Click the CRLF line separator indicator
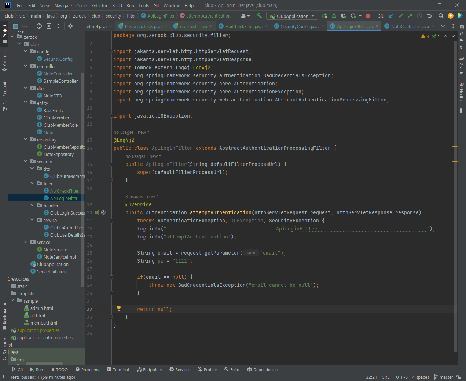The image size is (466, 381). point(386,377)
